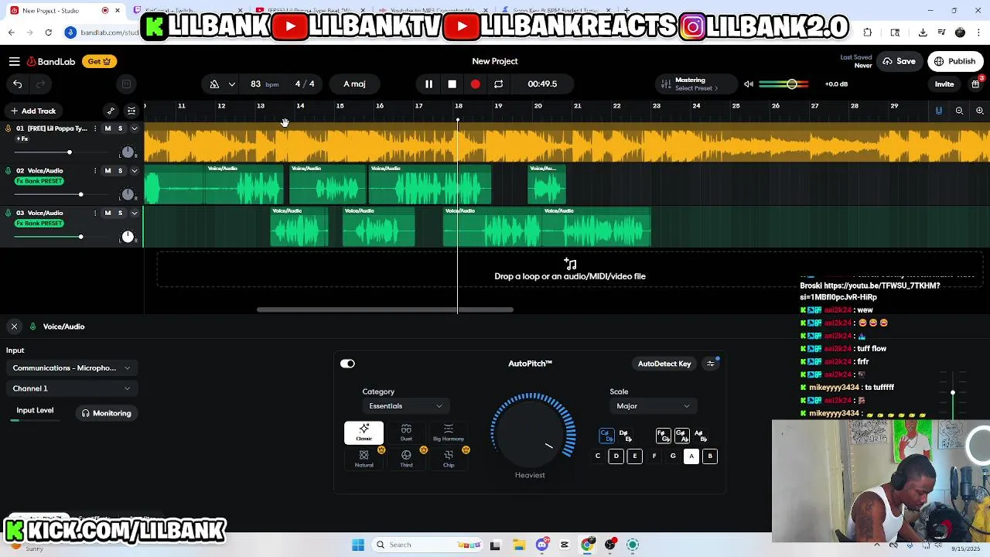Viewport: 990px width, 557px height.
Task: Adjust the master volume slider knob
Action: [x=792, y=84]
